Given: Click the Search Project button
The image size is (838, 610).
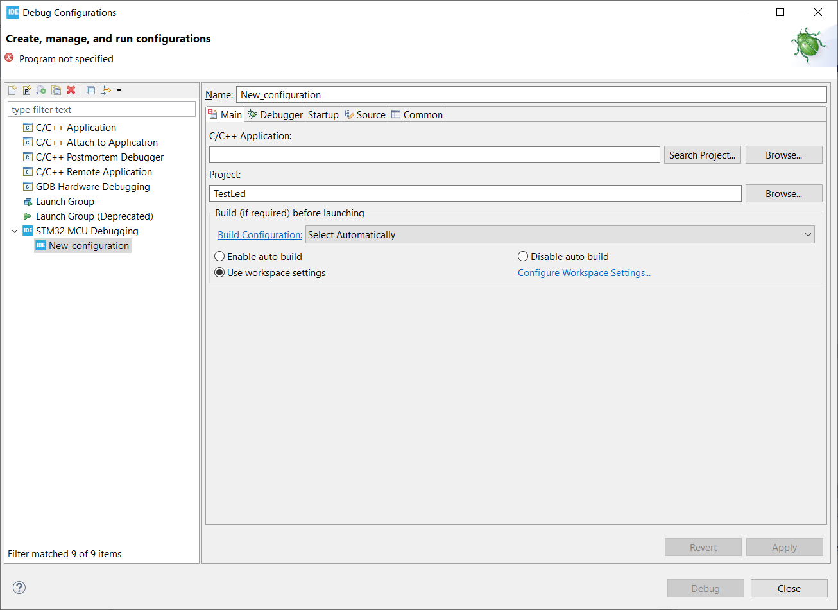Looking at the screenshot, I should tap(703, 155).
